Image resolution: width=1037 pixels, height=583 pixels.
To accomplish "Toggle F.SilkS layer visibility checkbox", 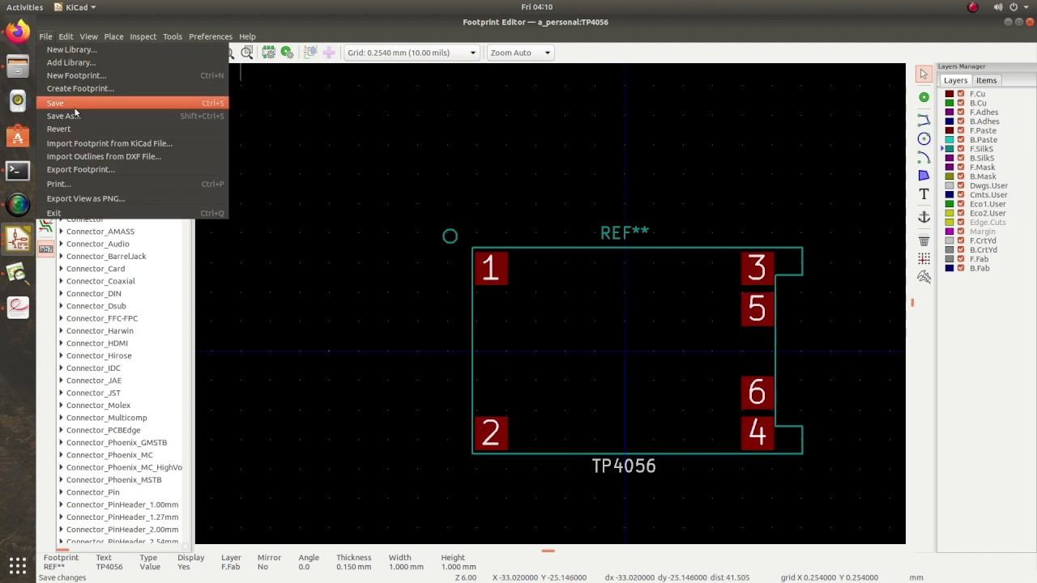I will [961, 149].
